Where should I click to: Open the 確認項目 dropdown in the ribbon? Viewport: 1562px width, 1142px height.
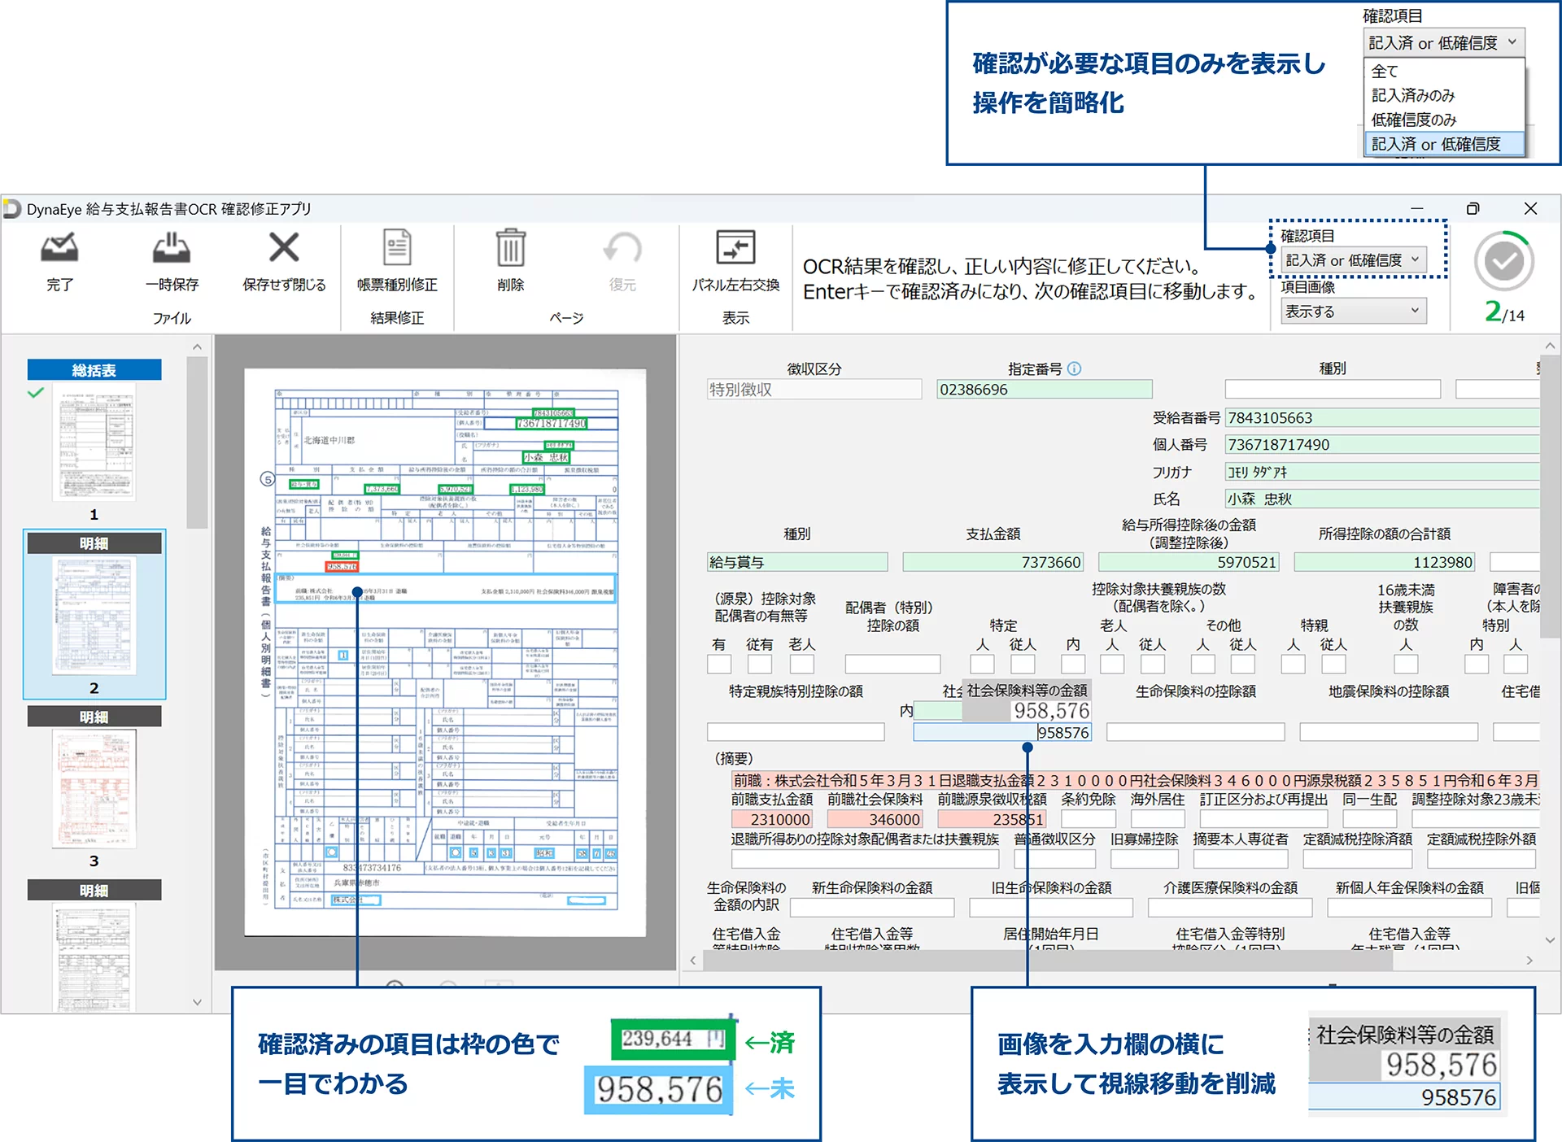tap(1353, 259)
